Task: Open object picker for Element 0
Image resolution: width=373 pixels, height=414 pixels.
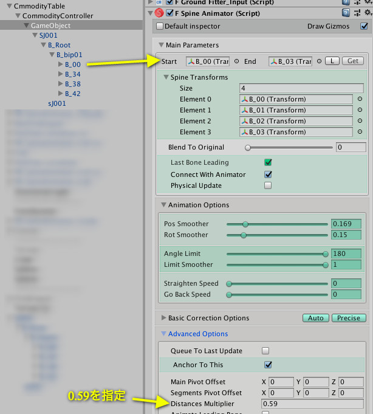Action: pyautogui.click(x=360, y=99)
